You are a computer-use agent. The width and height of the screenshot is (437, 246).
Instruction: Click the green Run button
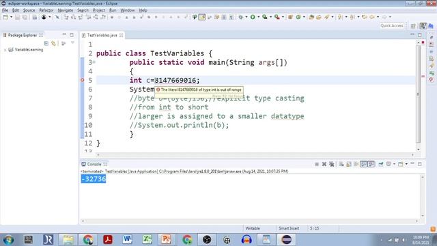[253, 17]
